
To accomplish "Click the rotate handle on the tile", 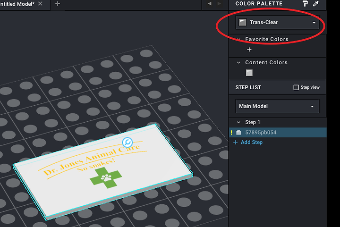I will pos(127,143).
